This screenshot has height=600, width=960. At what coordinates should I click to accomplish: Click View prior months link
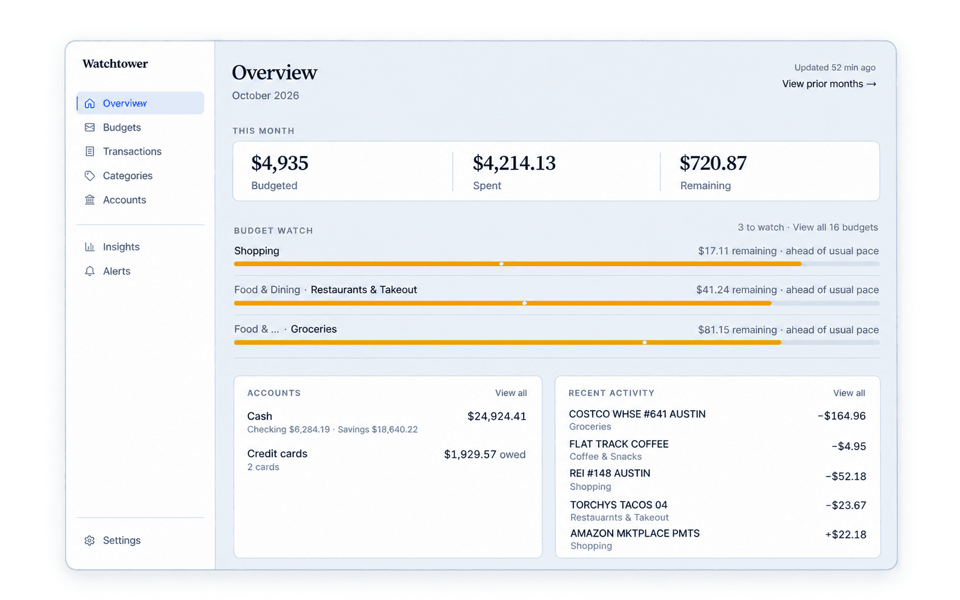tap(829, 84)
